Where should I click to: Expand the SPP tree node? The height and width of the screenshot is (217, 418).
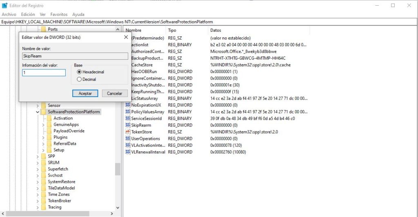pyautogui.click(x=37, y=157)
